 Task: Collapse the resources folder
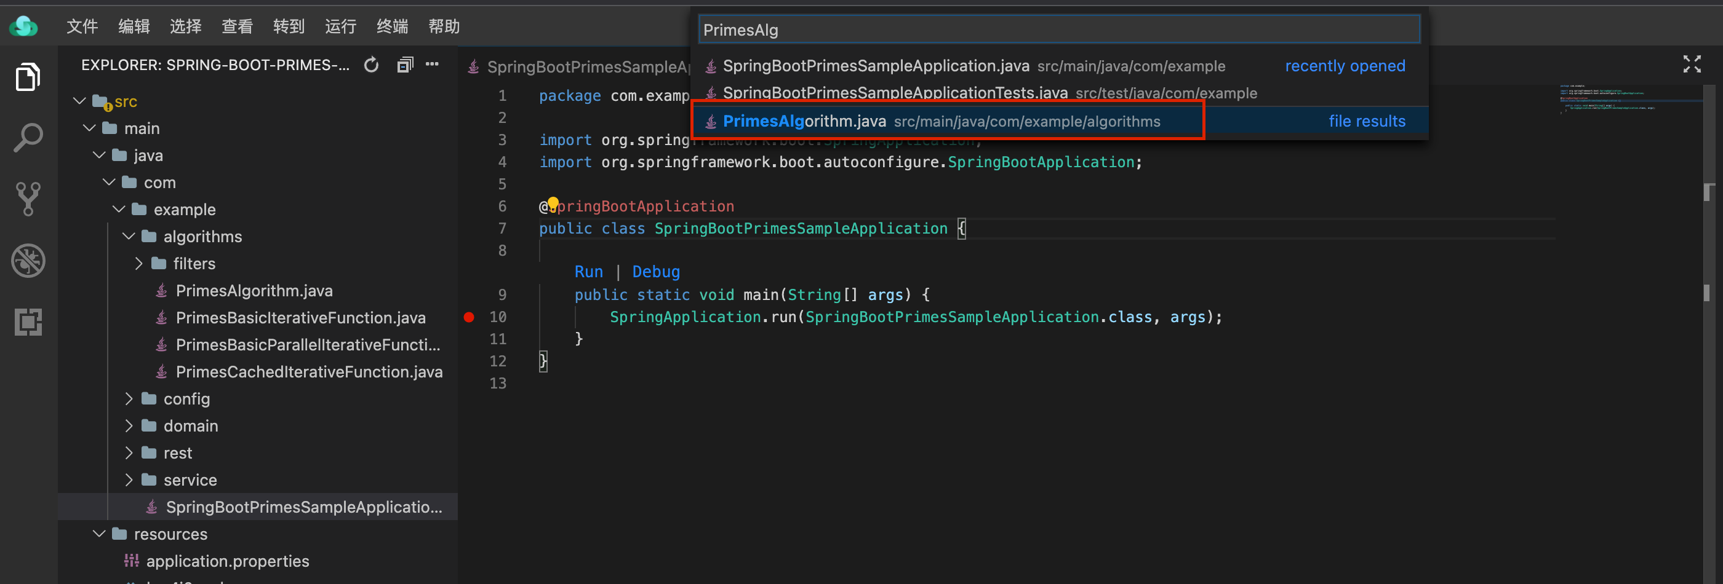coord(100,535)
